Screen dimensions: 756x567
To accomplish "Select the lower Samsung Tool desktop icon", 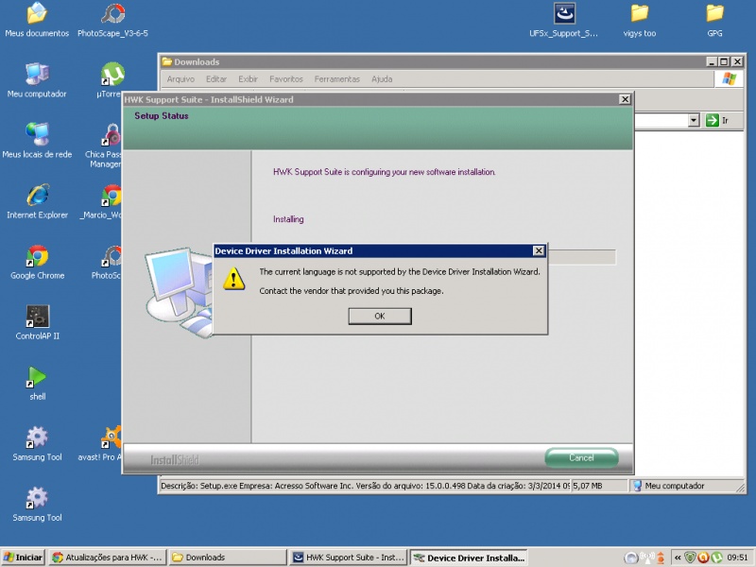I will 37,505.
